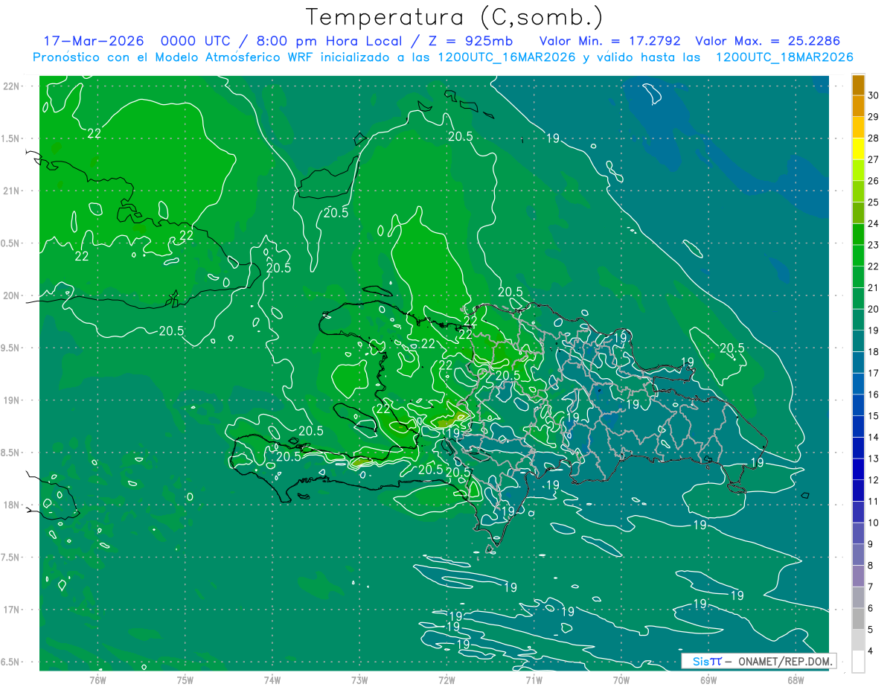Click the "8.5N" latitude axis label
Image resolution: width=893 pixels, height=690 pixels.
[11, 453]
